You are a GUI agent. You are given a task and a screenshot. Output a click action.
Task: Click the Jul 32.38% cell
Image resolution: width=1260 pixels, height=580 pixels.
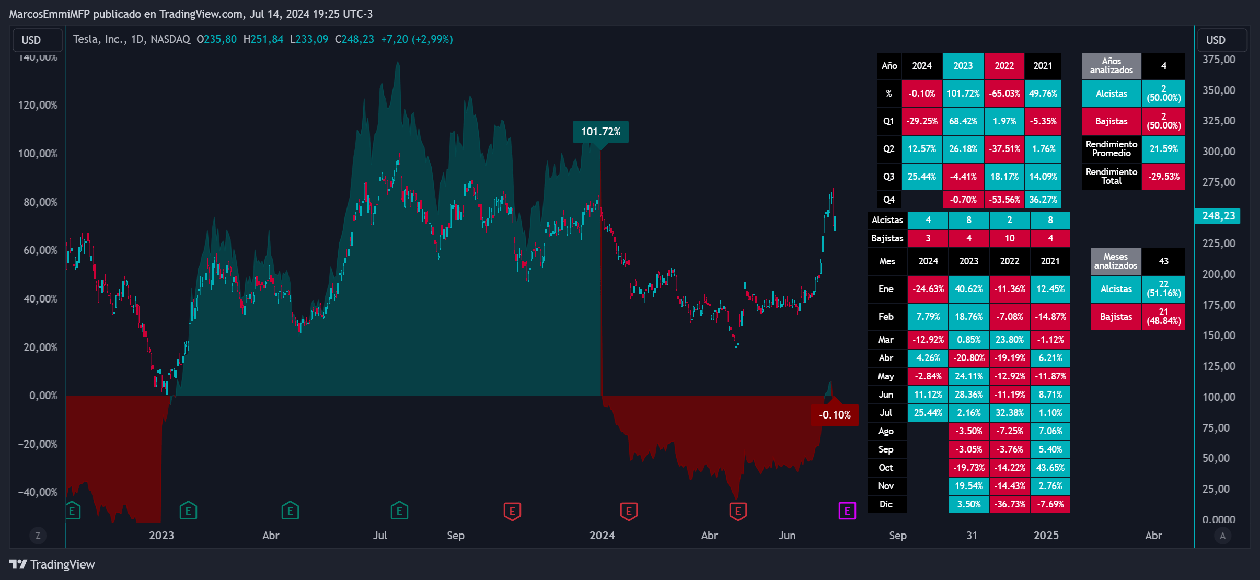(1010, 413)
